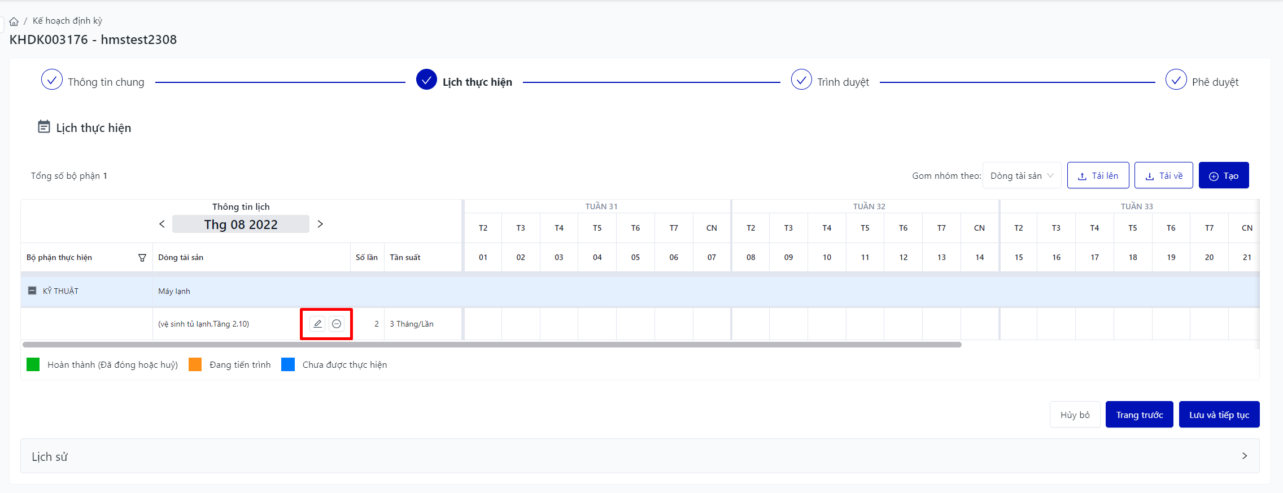Viewport: 1283px width, 493px height.
Task: Click the Tải lên upload button
Action: (1098, 175)
